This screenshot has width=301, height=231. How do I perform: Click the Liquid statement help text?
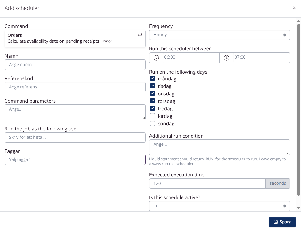pyautogui.click(x=217, y=161)
